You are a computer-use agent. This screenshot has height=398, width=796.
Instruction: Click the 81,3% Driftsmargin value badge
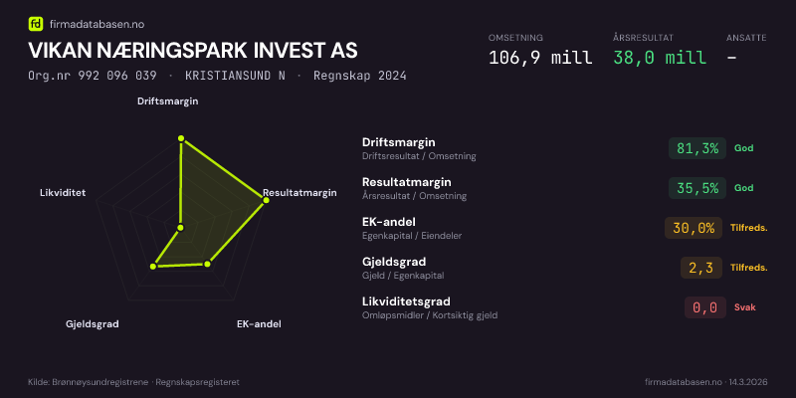(x=696, y=148)
